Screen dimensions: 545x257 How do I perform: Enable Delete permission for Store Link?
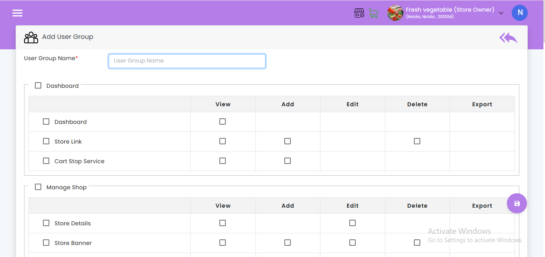(417, 141)
